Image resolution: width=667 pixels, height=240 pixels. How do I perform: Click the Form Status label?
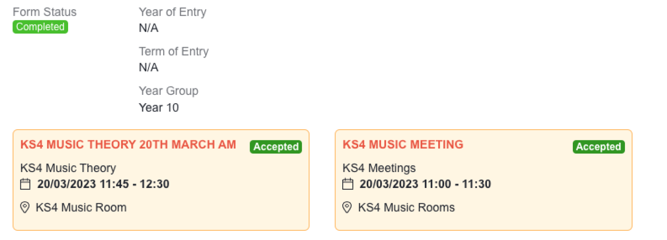click(44, 12)
